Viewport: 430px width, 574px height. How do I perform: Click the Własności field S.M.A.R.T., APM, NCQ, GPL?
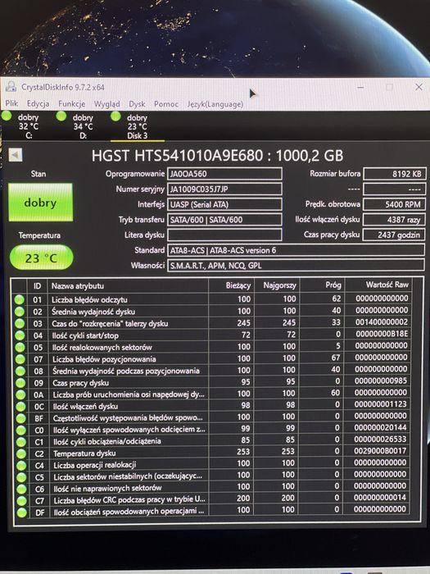click(x=296, y=266)
